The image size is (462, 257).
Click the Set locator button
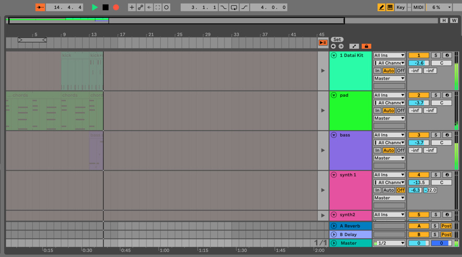(x=337, y=40)
